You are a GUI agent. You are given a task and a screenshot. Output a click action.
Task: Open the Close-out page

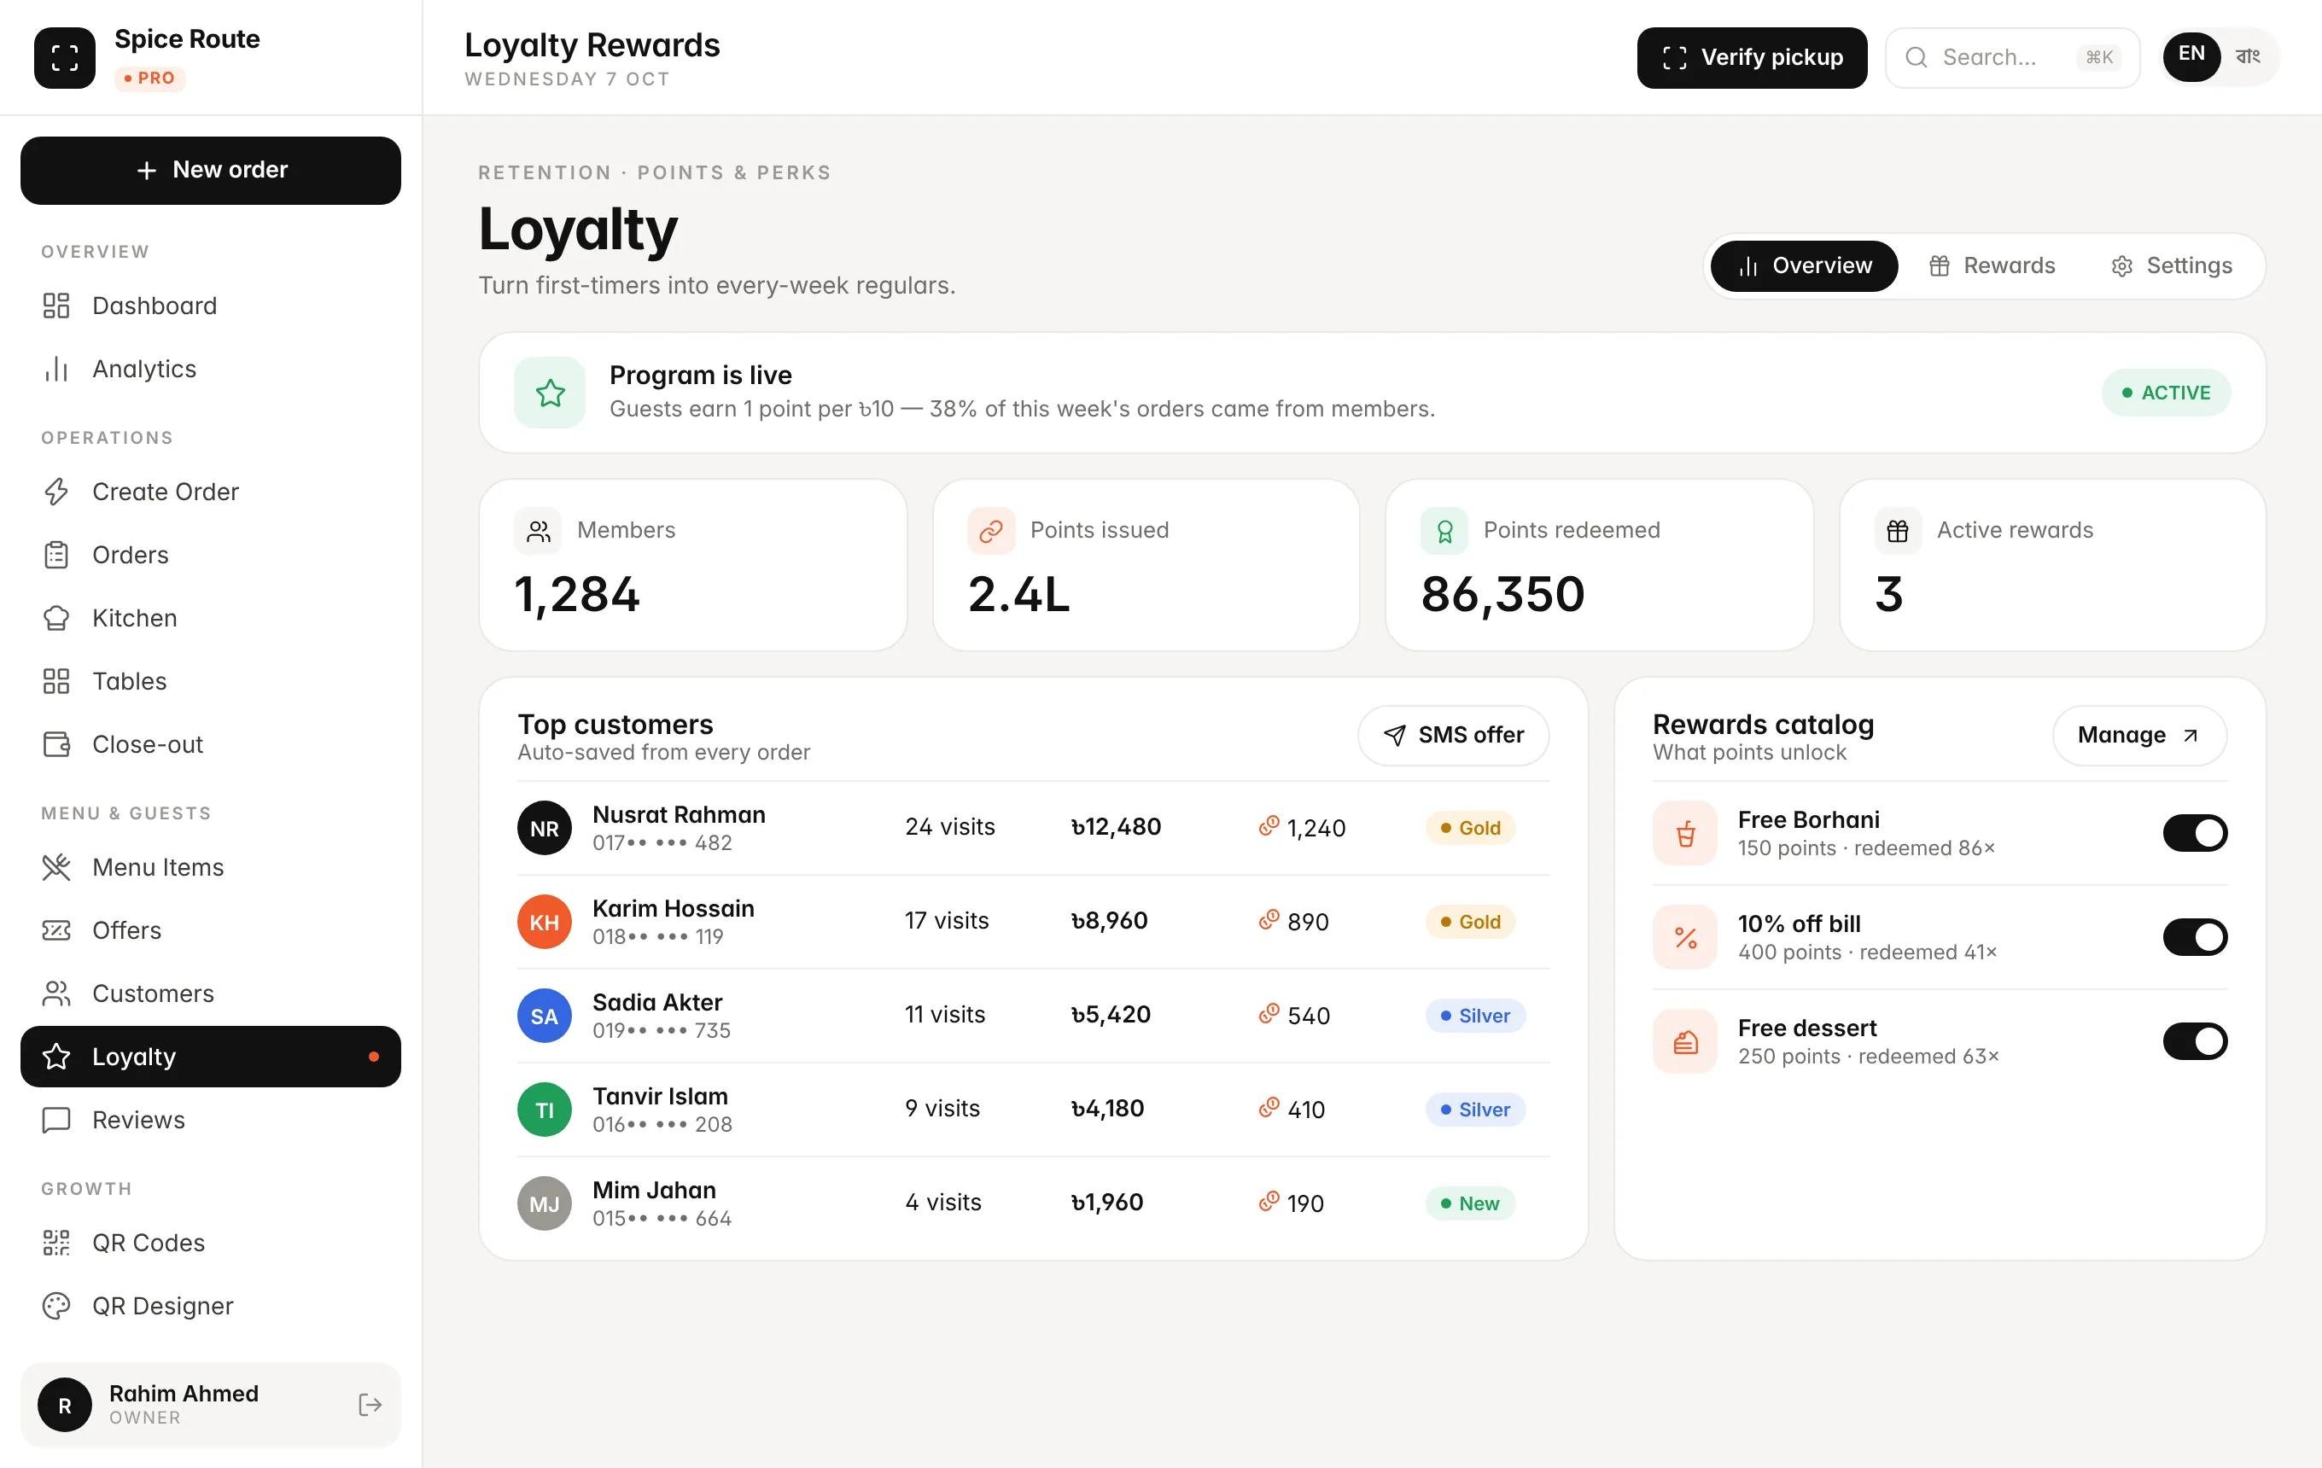[210, 744]
